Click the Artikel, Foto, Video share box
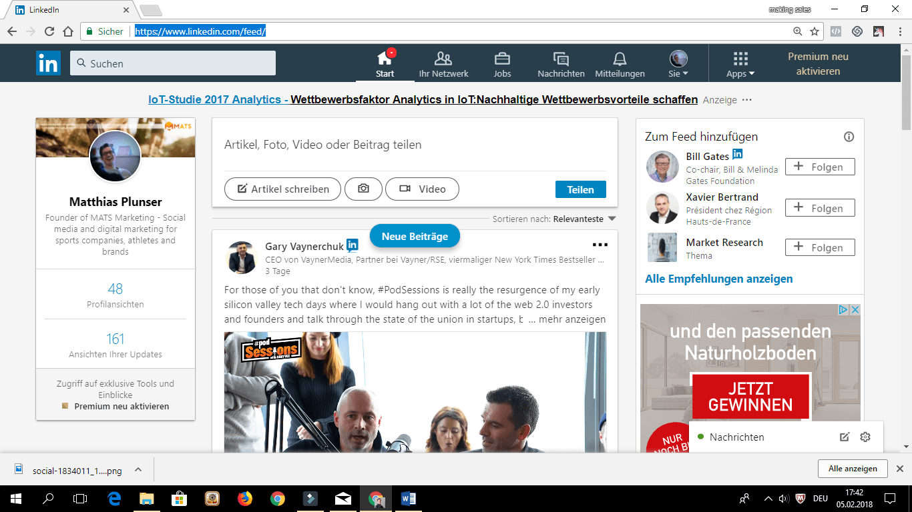The height and width of the screenshot is (512, 912). pyautogui.click(x=415, y=145)
